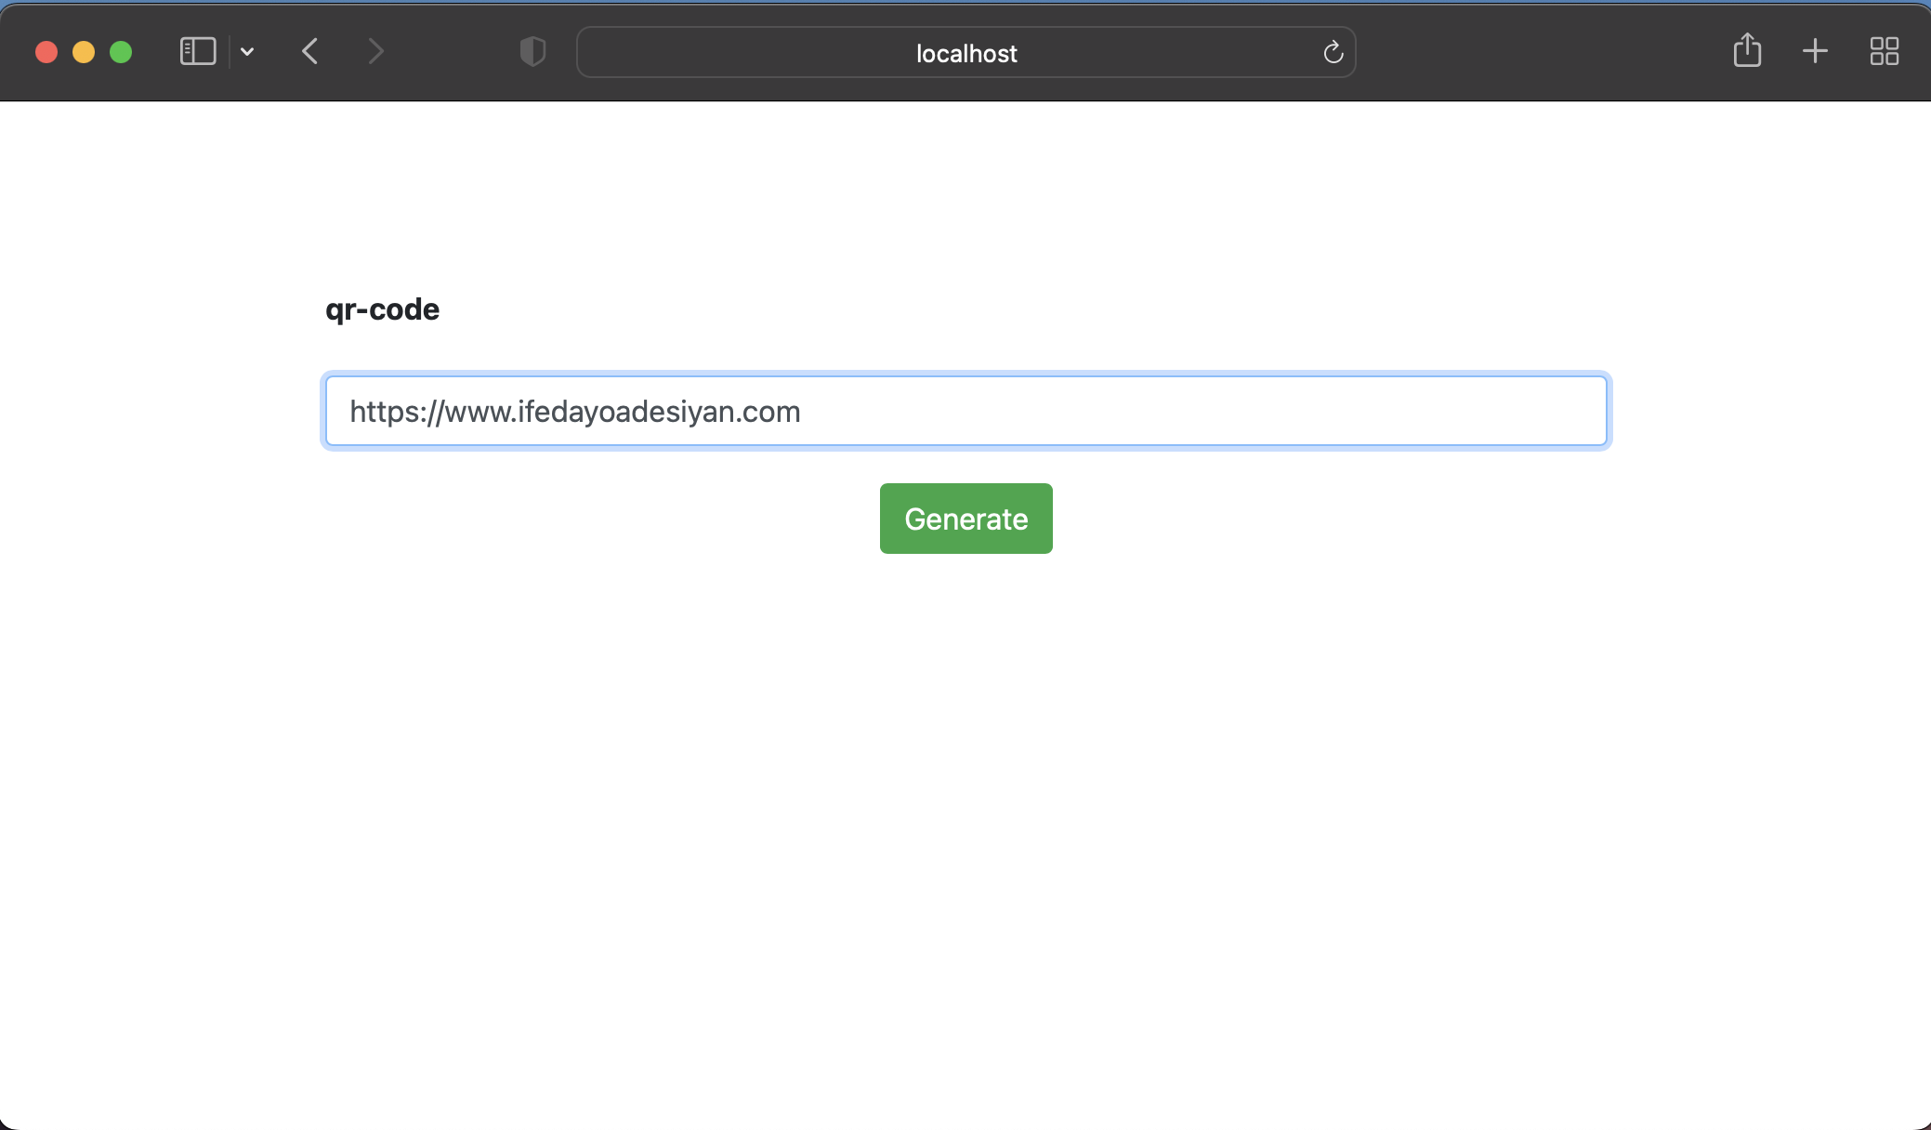The height and width of the screenshot is (1130, 1931).
Task: Activate the share sheet icon
Action: [1748, 50]
